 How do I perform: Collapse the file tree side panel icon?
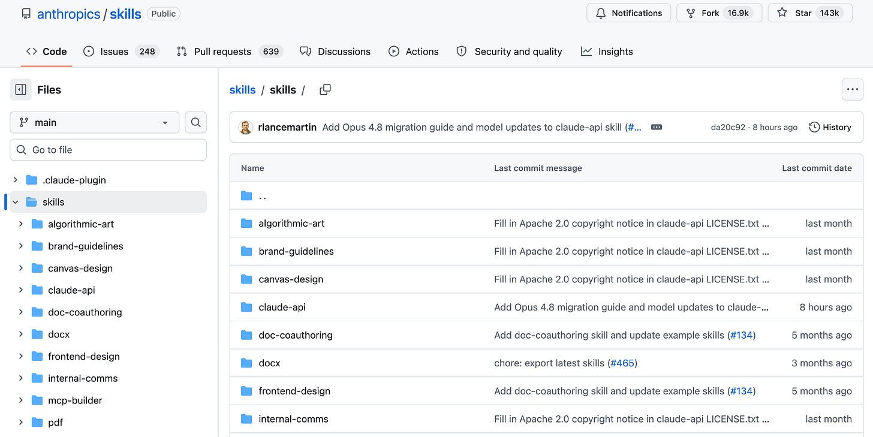pyautogui.click(x=20, y=90)
